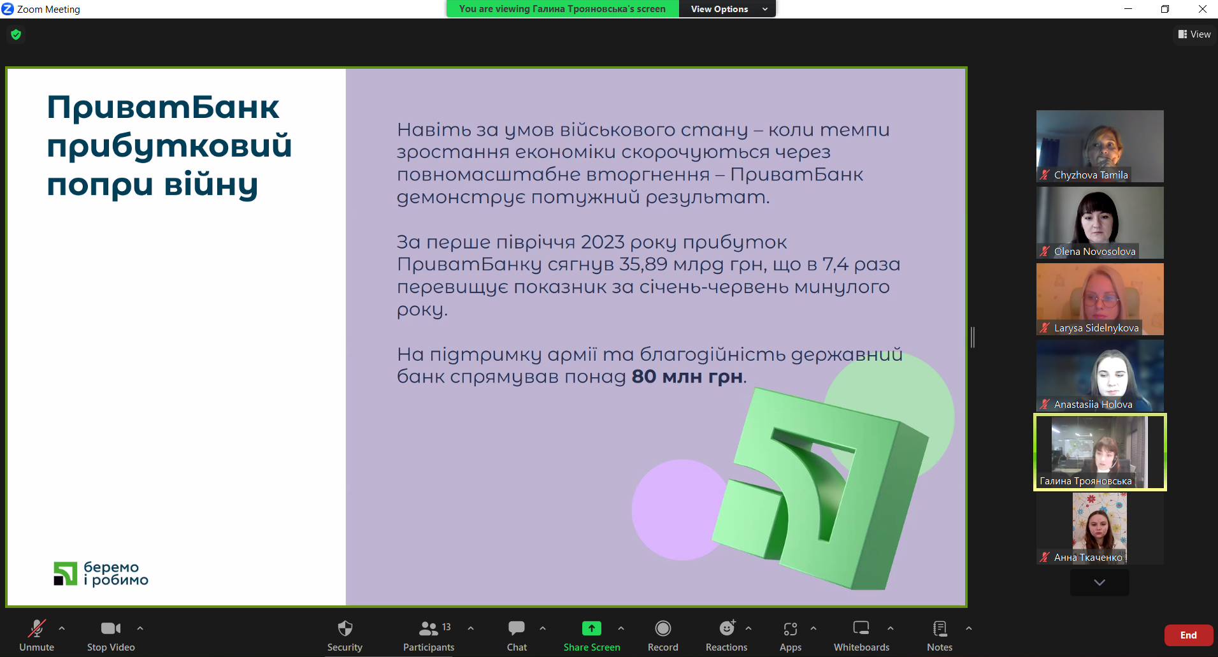
Task: Click the muted mic icon on Anastasiia Holova
Action: click(x=1045, y=404)
